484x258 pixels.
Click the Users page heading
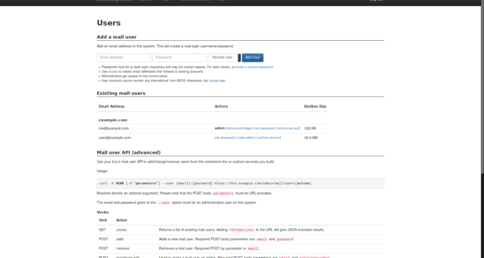pos(108,23)
